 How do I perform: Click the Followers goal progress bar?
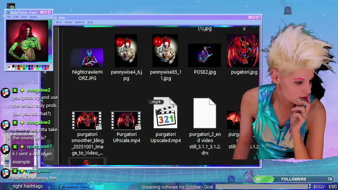pos(294,179)
